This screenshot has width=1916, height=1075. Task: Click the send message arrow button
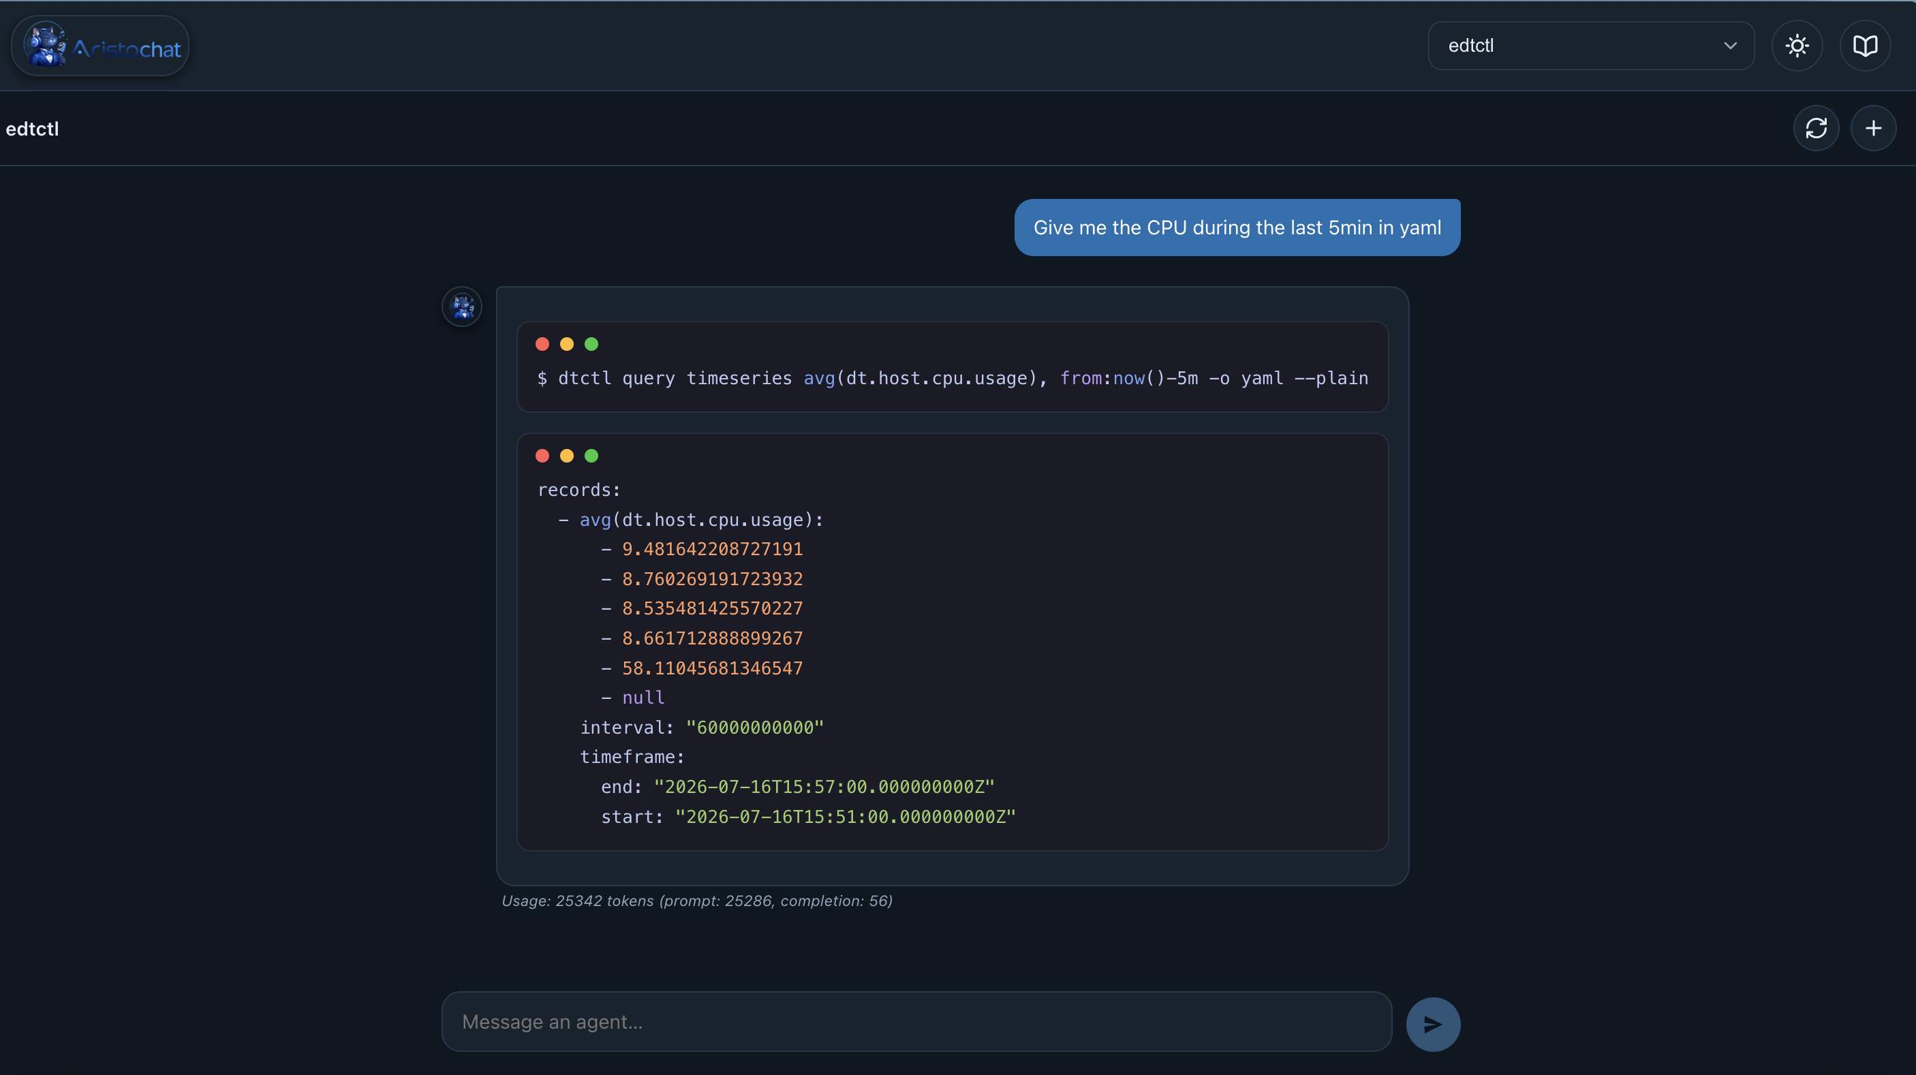[x=1432, y=1024]
